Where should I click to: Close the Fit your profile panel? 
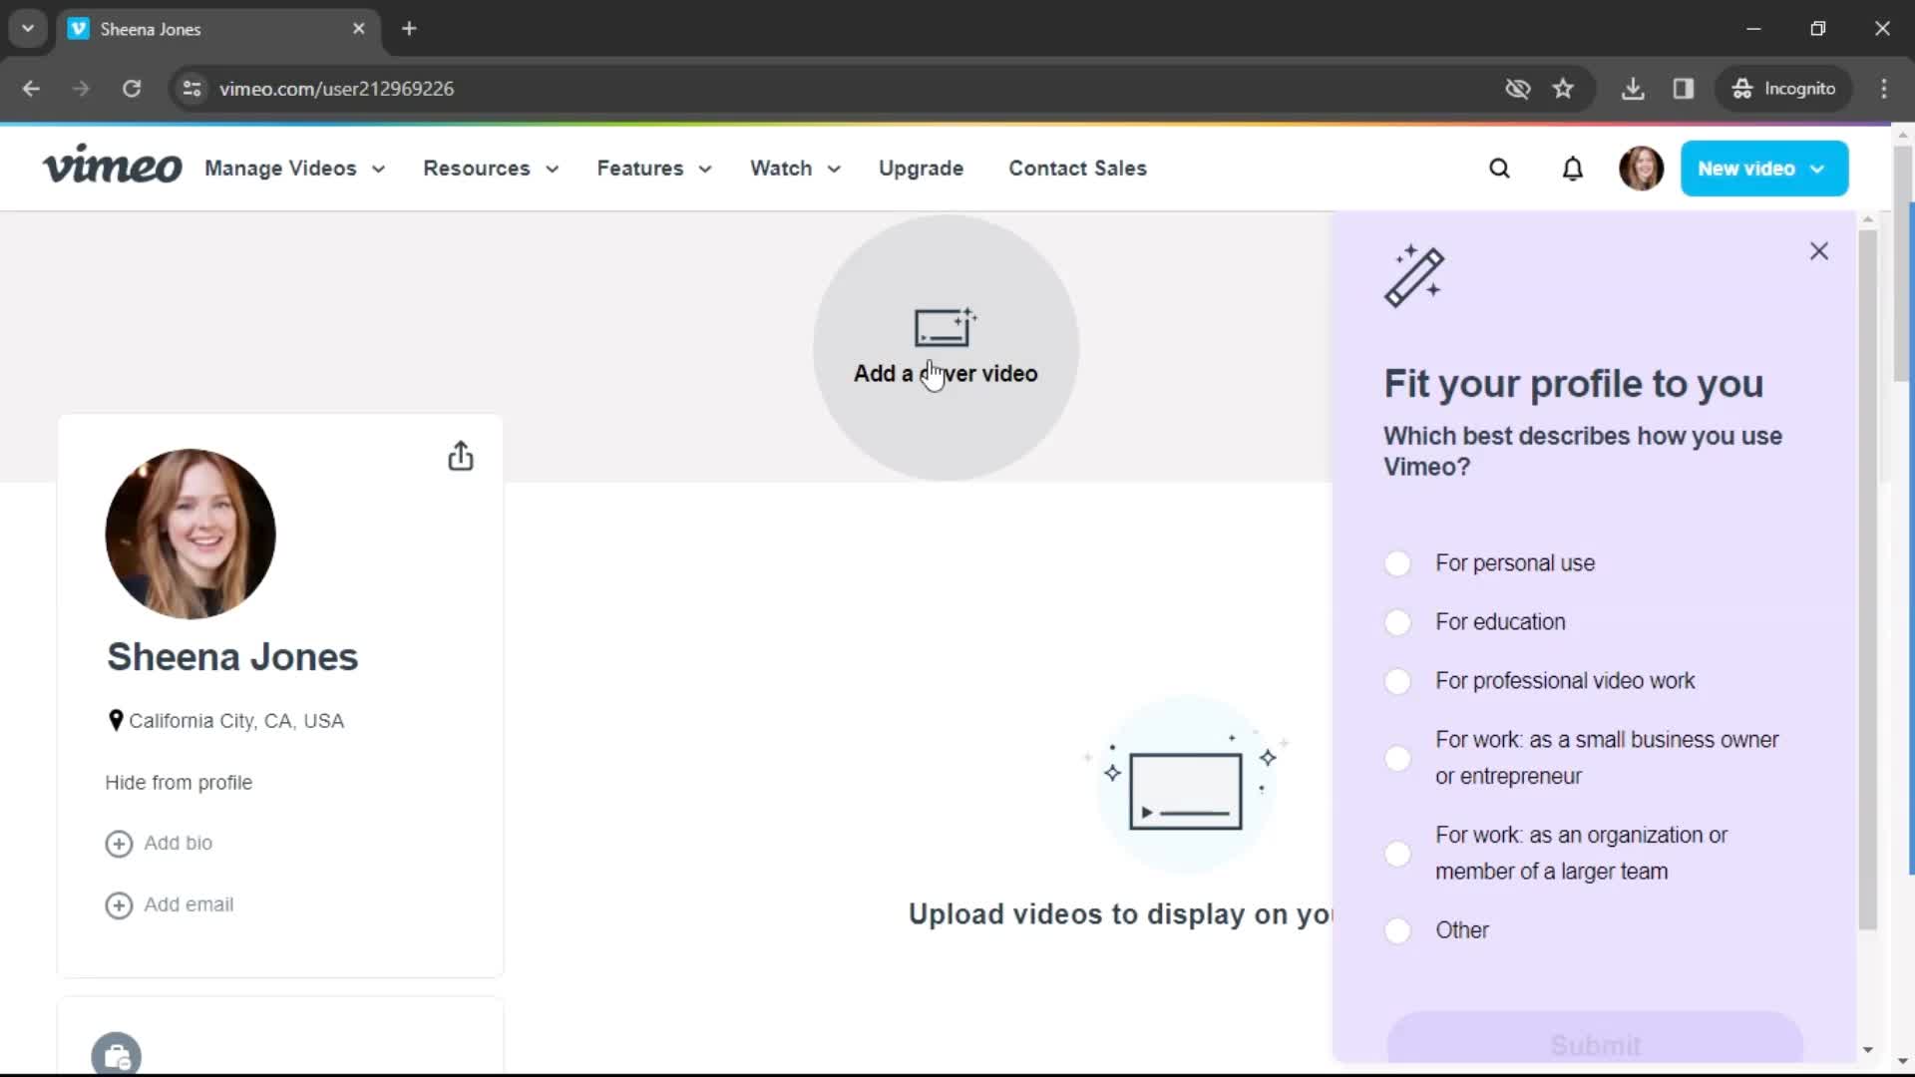(1819, 251)
